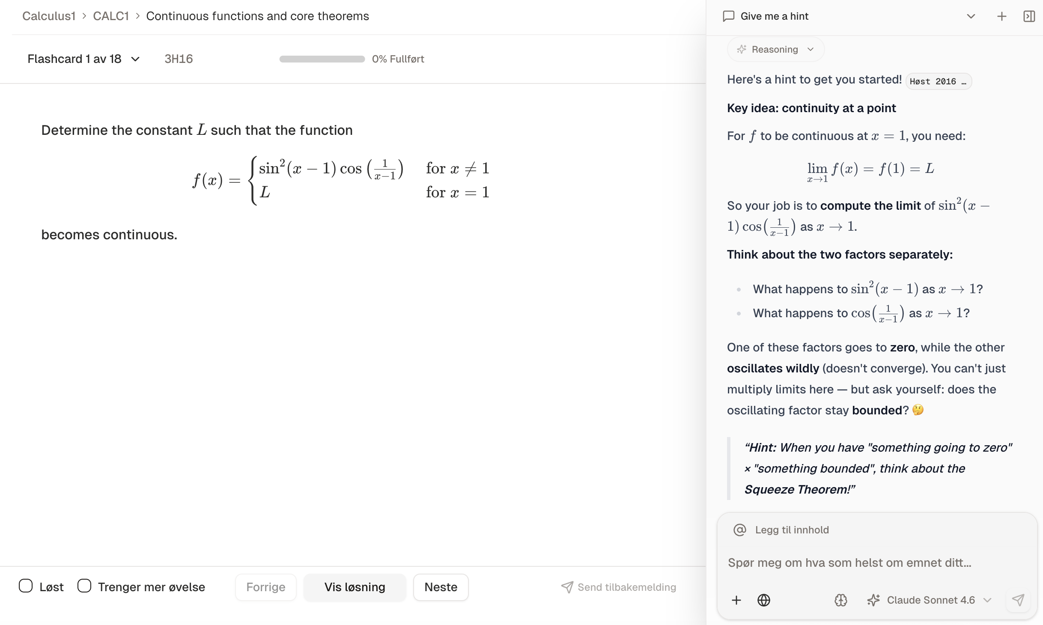Image resolution: width=1043 pixels, height=625 pixels.
Task: Click the plus icon for new chat
Action: click(x=1001, y=16)
